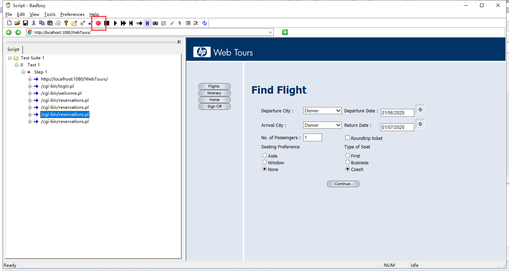Start recording with the red Record button

pyautogui.click(x=98, y=23)
